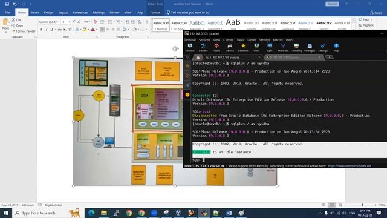
Task: Toggle Strikethrough formatting
Action: click(x=59, y=30)
